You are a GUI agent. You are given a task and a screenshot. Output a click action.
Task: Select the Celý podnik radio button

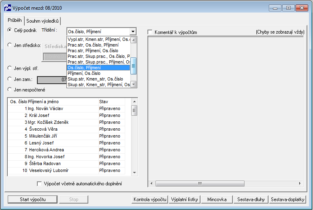click(9, 30)
